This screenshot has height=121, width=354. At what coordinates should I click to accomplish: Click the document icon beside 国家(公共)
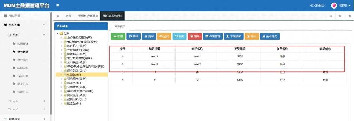click(x=65, y=104)
